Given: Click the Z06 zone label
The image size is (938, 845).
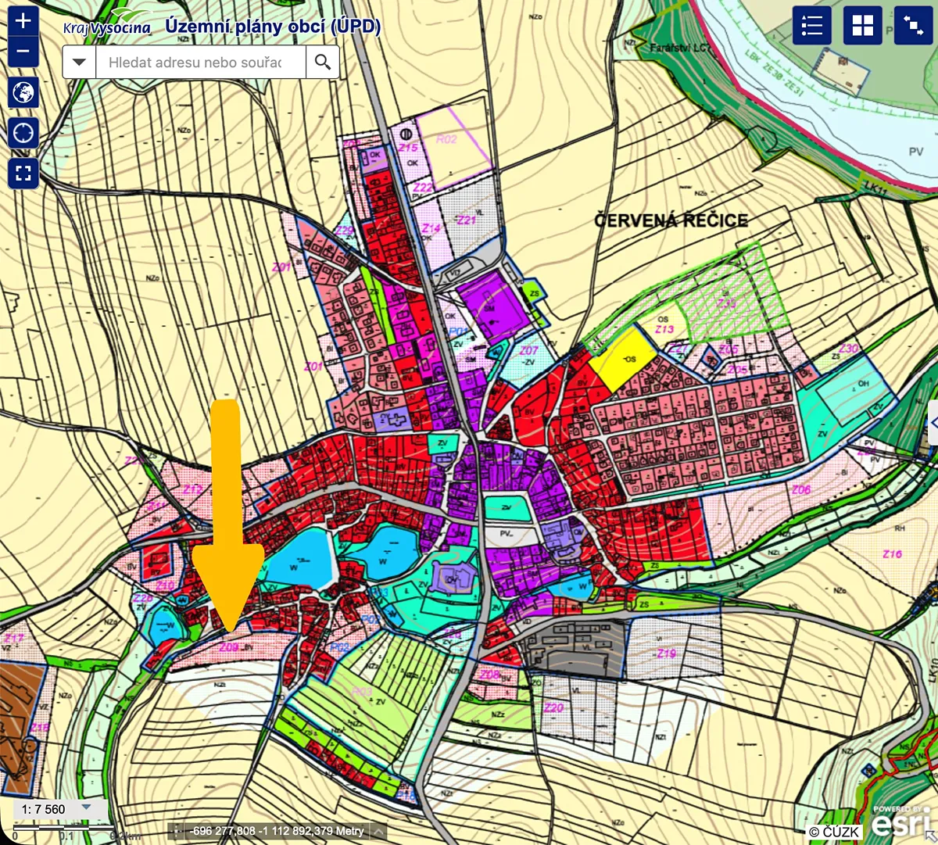Looking at the screenshot, I should (x=801, y=490).
